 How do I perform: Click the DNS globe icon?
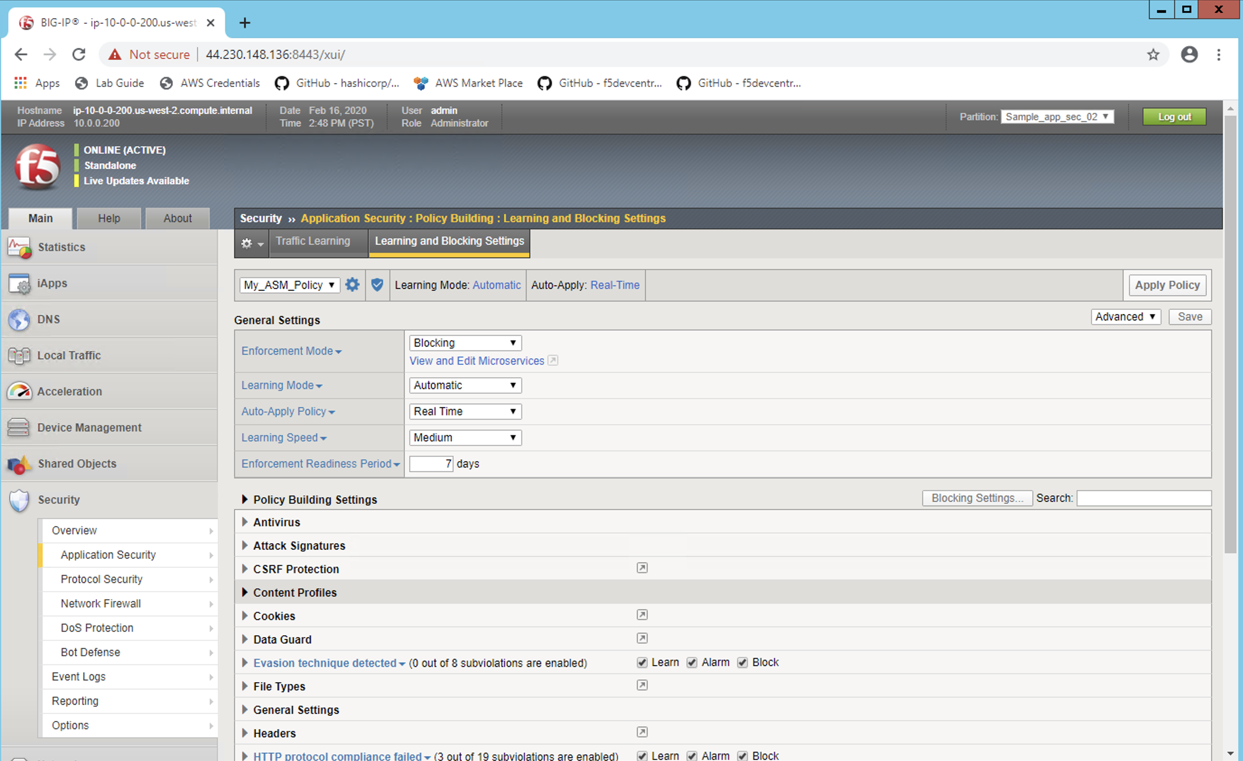tap(19, 320)
